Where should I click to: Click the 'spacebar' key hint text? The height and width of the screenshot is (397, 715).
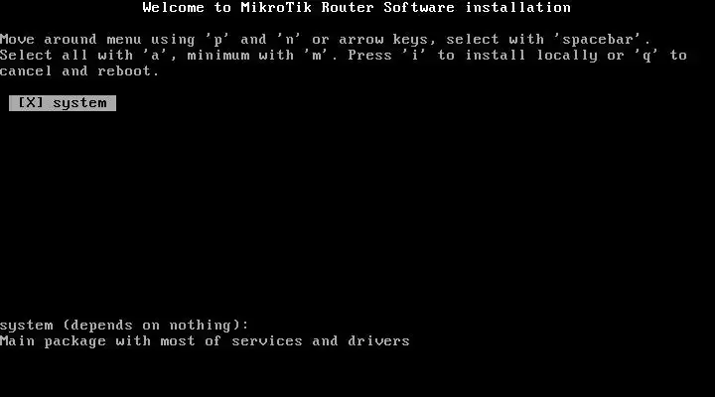pyautogui.click(x=598, y=40)
